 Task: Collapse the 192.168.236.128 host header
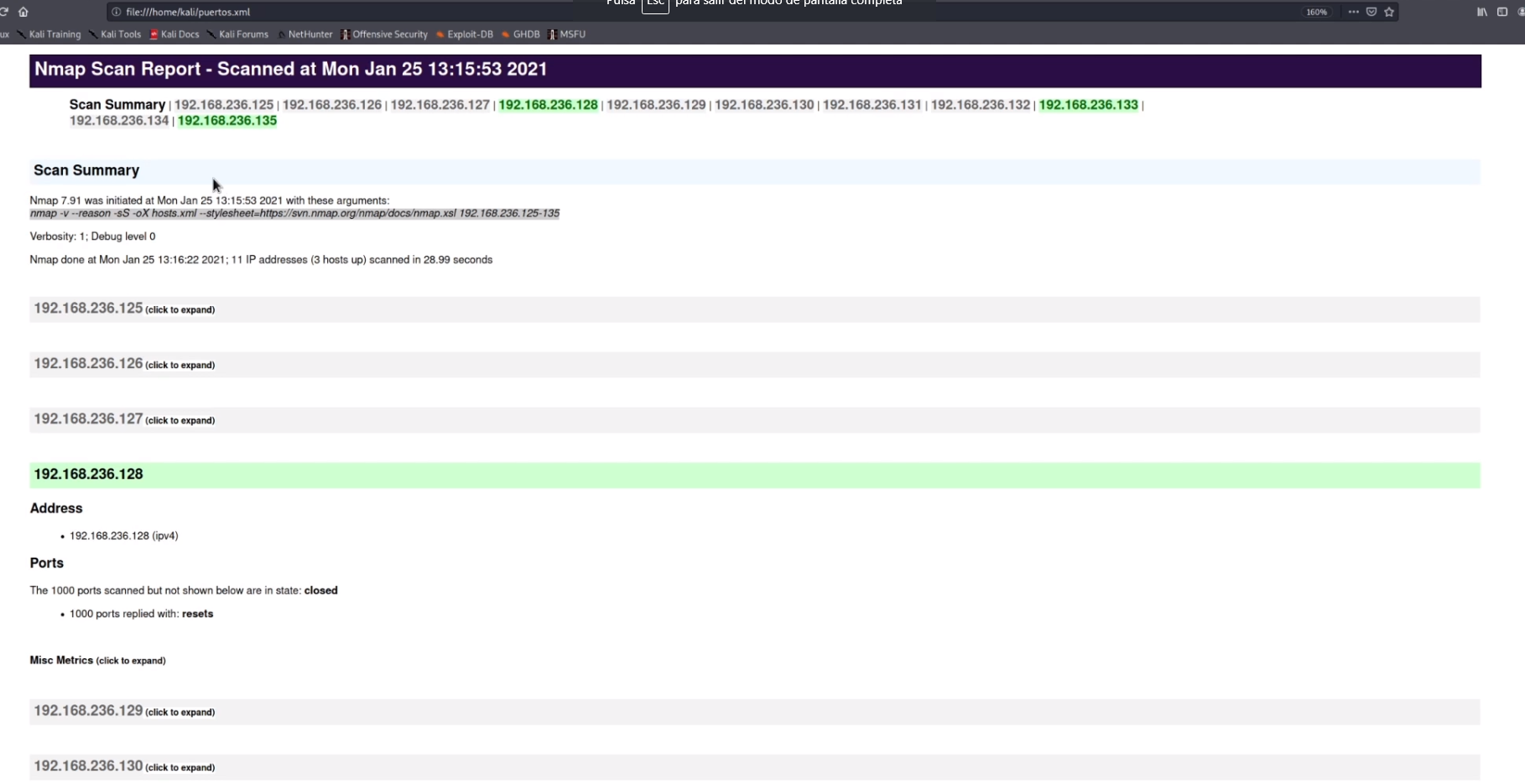click(x=88, y=475)
